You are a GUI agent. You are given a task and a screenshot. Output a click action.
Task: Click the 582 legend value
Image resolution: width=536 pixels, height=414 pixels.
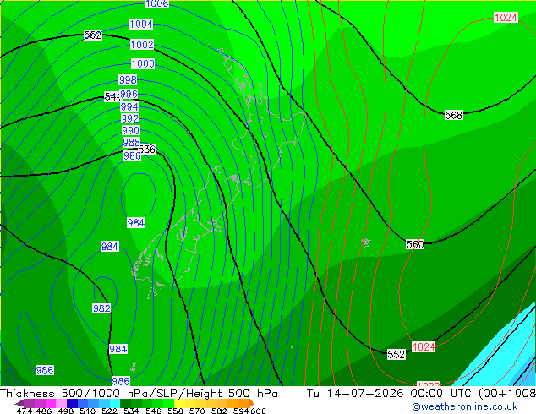pyautogui.click(x=219, y=411)
